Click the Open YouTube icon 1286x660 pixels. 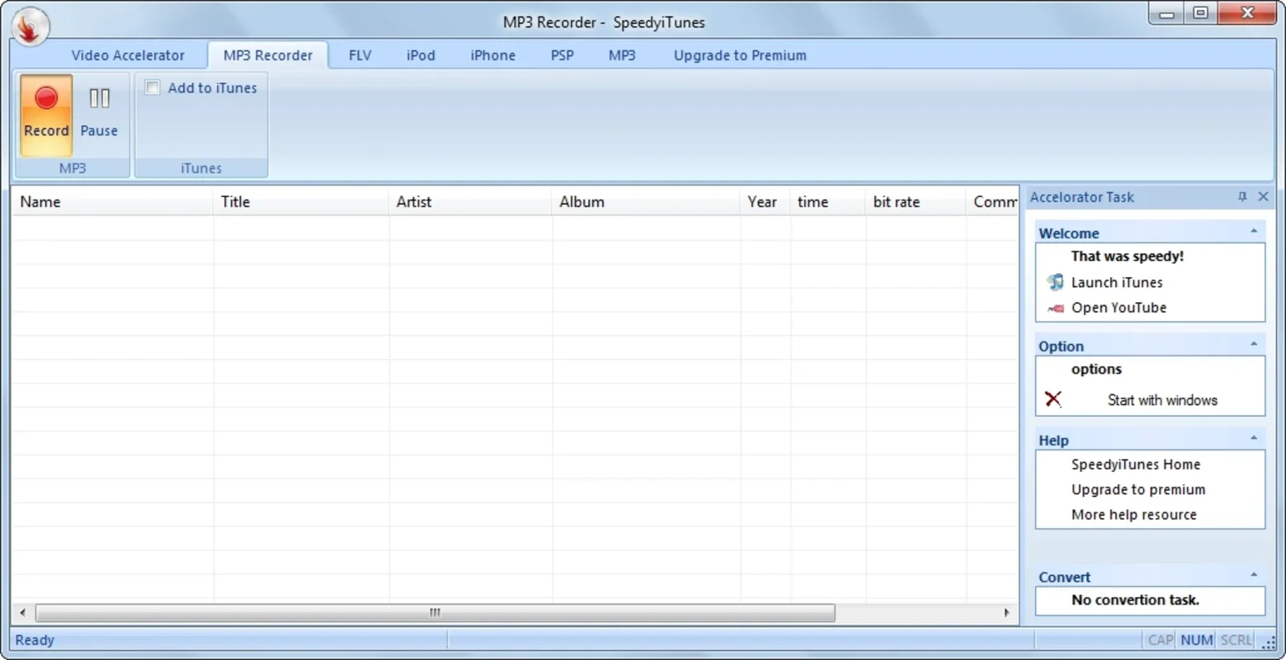[x=1055, y=308]
